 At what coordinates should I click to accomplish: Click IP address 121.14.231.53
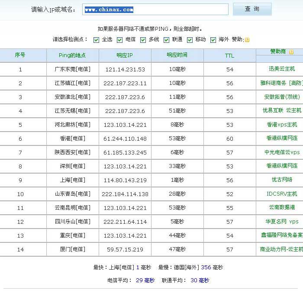click(125, 70)
